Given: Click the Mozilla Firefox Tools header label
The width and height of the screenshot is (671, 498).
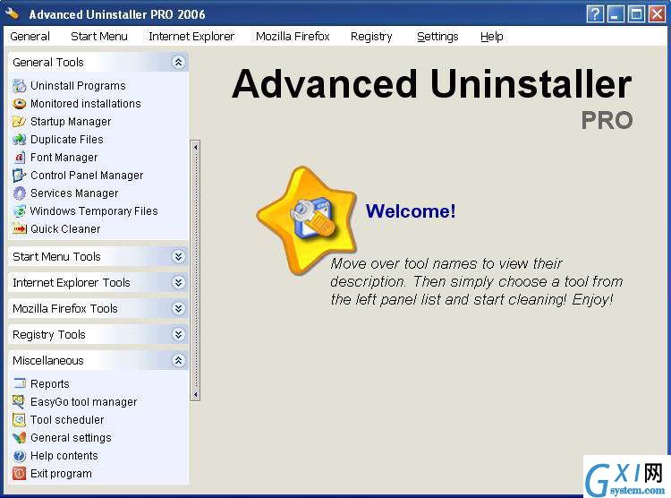Looking at the screenshot, I should point(65,309).
